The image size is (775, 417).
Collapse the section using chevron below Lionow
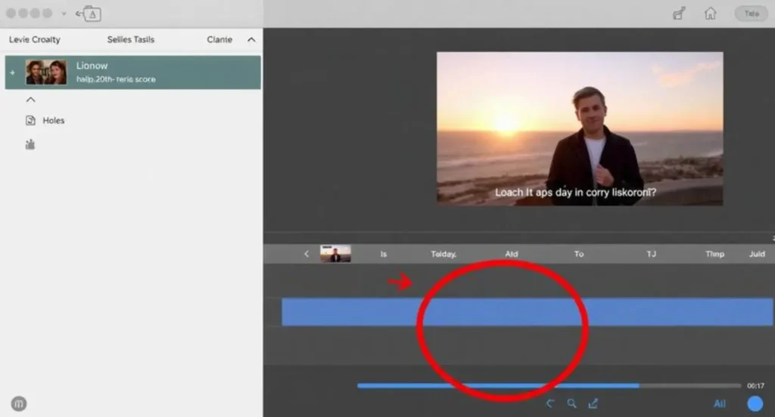click(x=30, y=100)
